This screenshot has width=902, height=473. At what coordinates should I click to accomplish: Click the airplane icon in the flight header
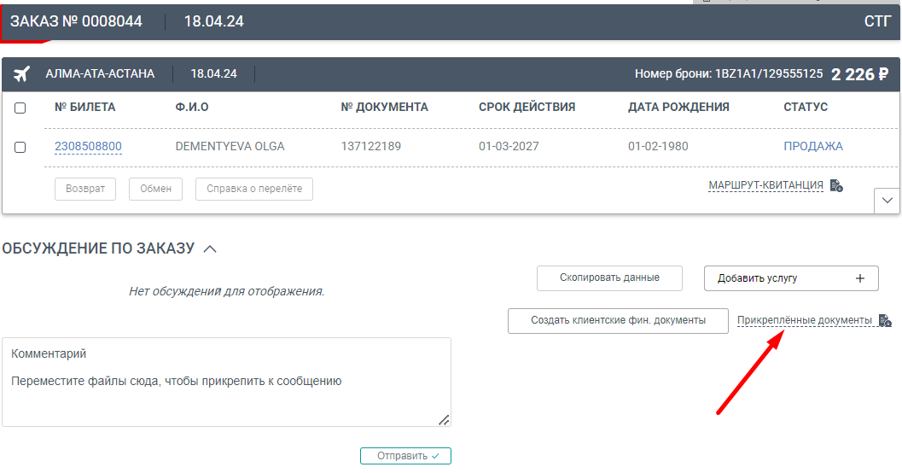click(x=23, y=74)
